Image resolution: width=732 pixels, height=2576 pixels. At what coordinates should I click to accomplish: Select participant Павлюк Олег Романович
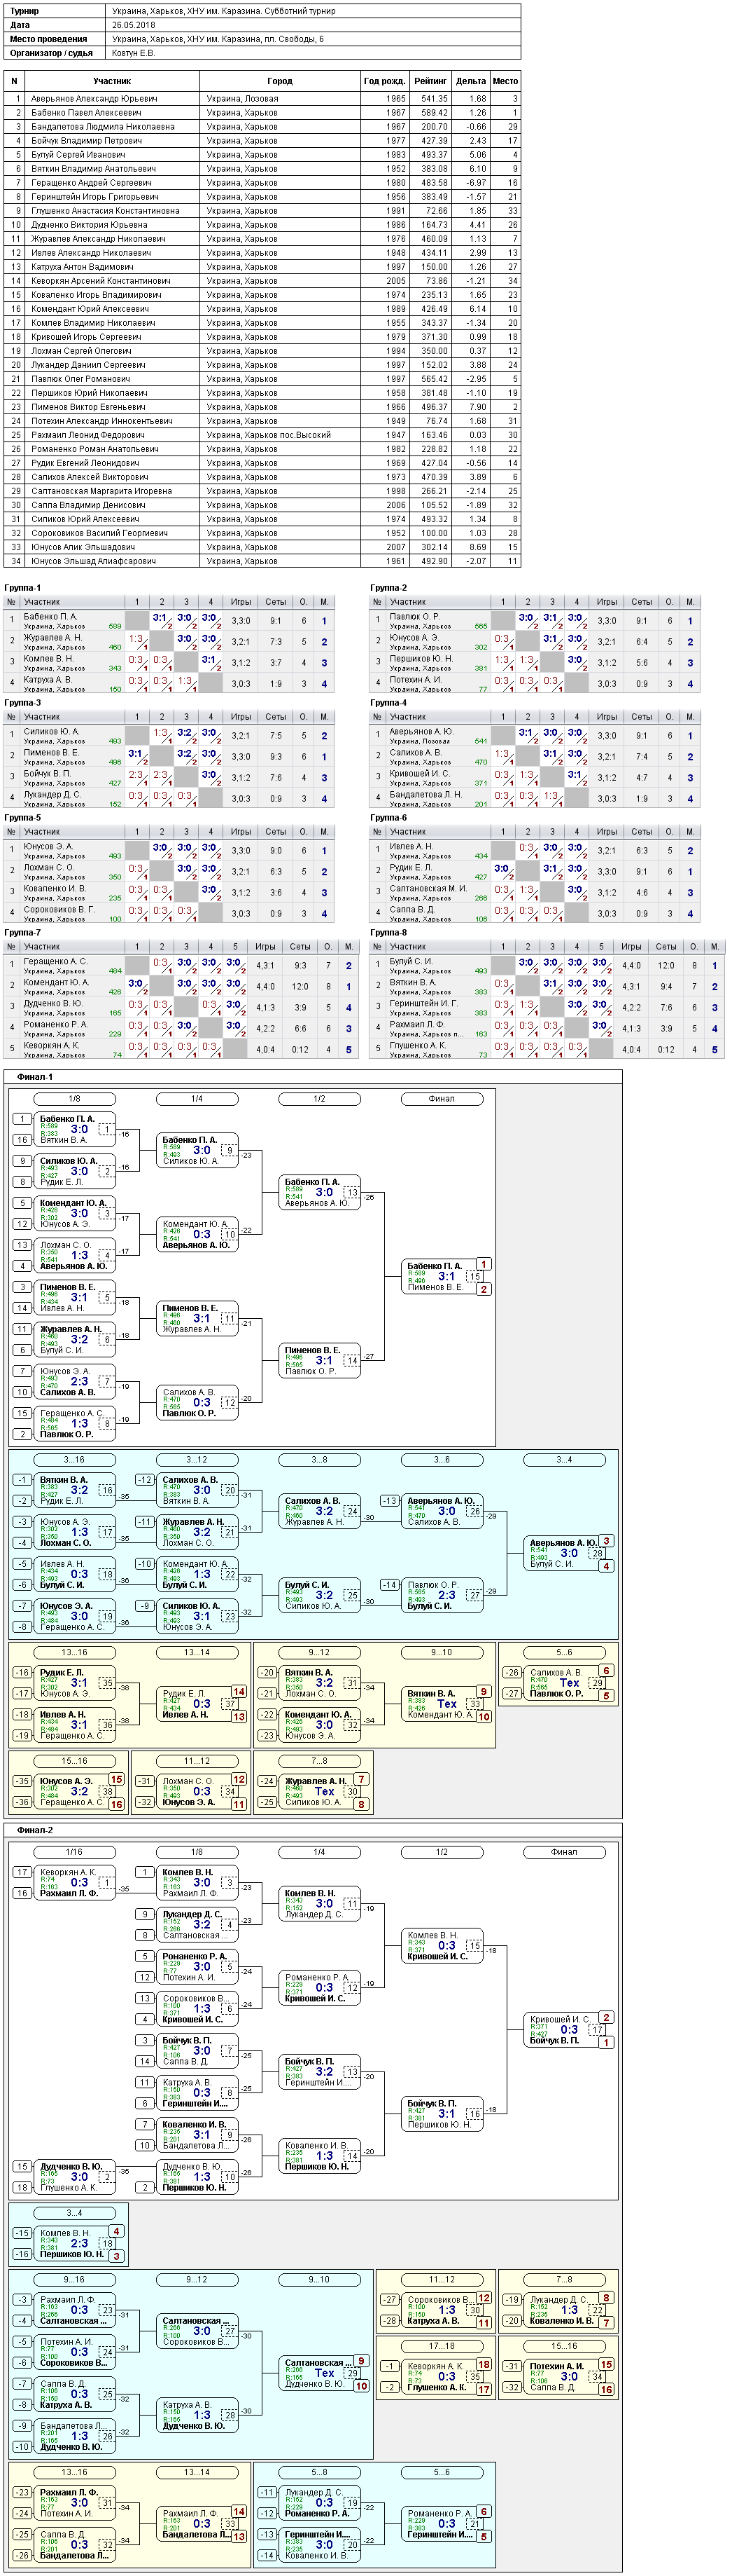click(80, 379)
